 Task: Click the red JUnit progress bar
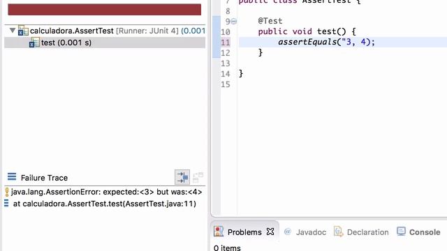pyautogui.click(x=104, y=9)
